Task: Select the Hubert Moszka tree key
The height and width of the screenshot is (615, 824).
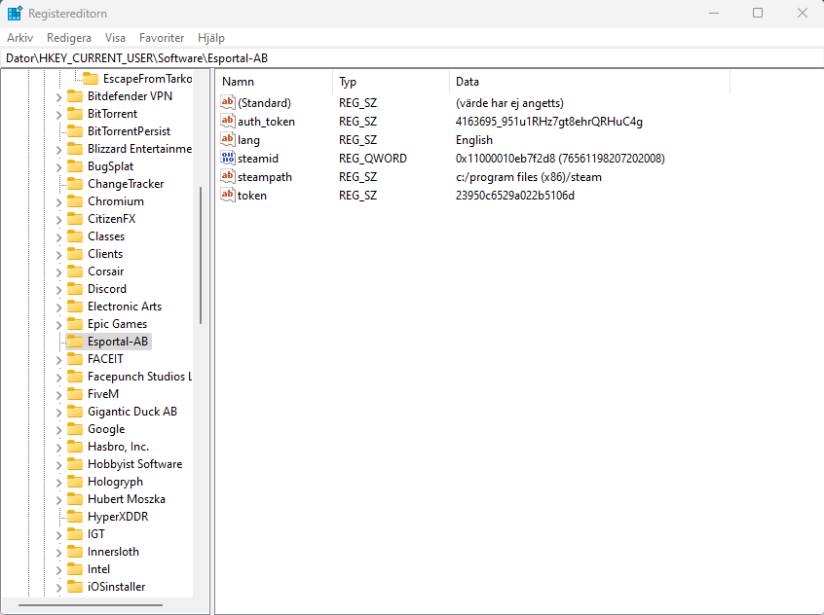Action: coord(126,499)
